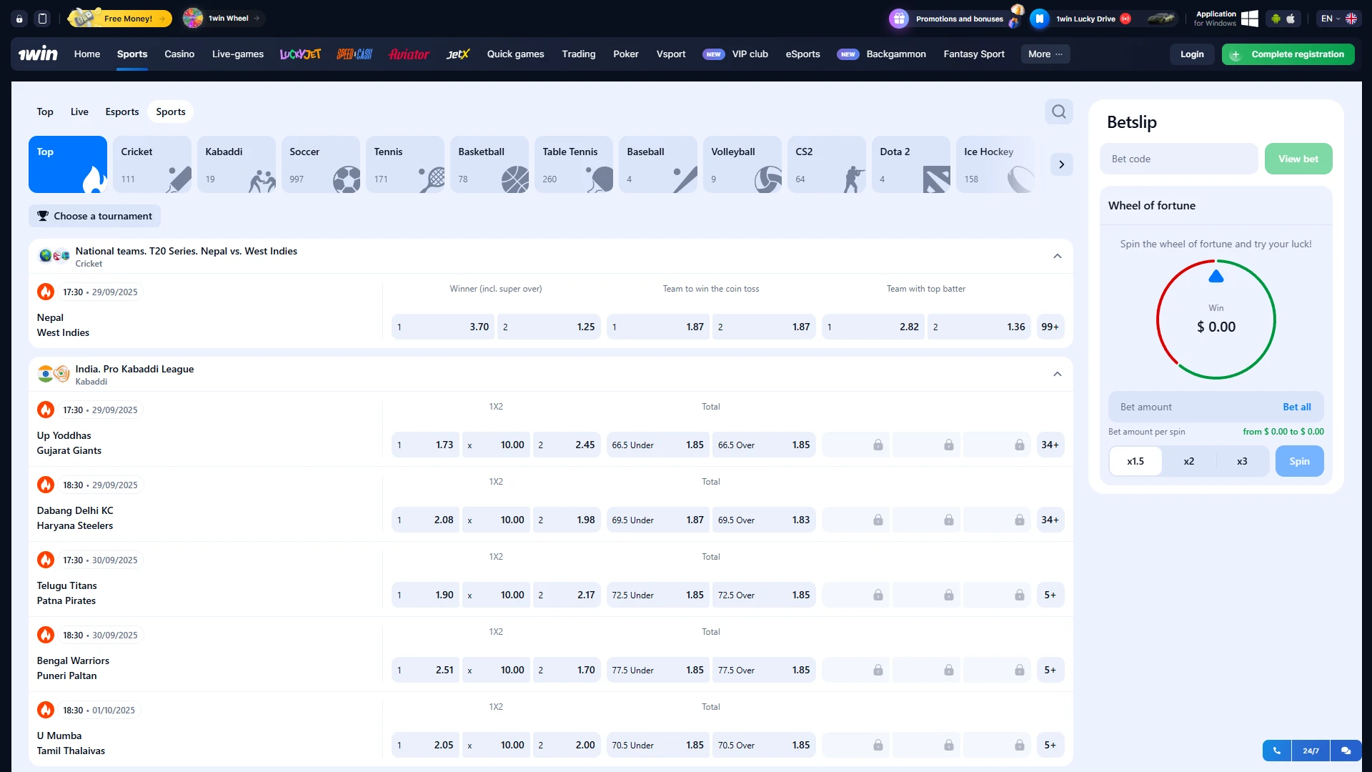Launch the Aviator game logo

click(x=409, y=54)
